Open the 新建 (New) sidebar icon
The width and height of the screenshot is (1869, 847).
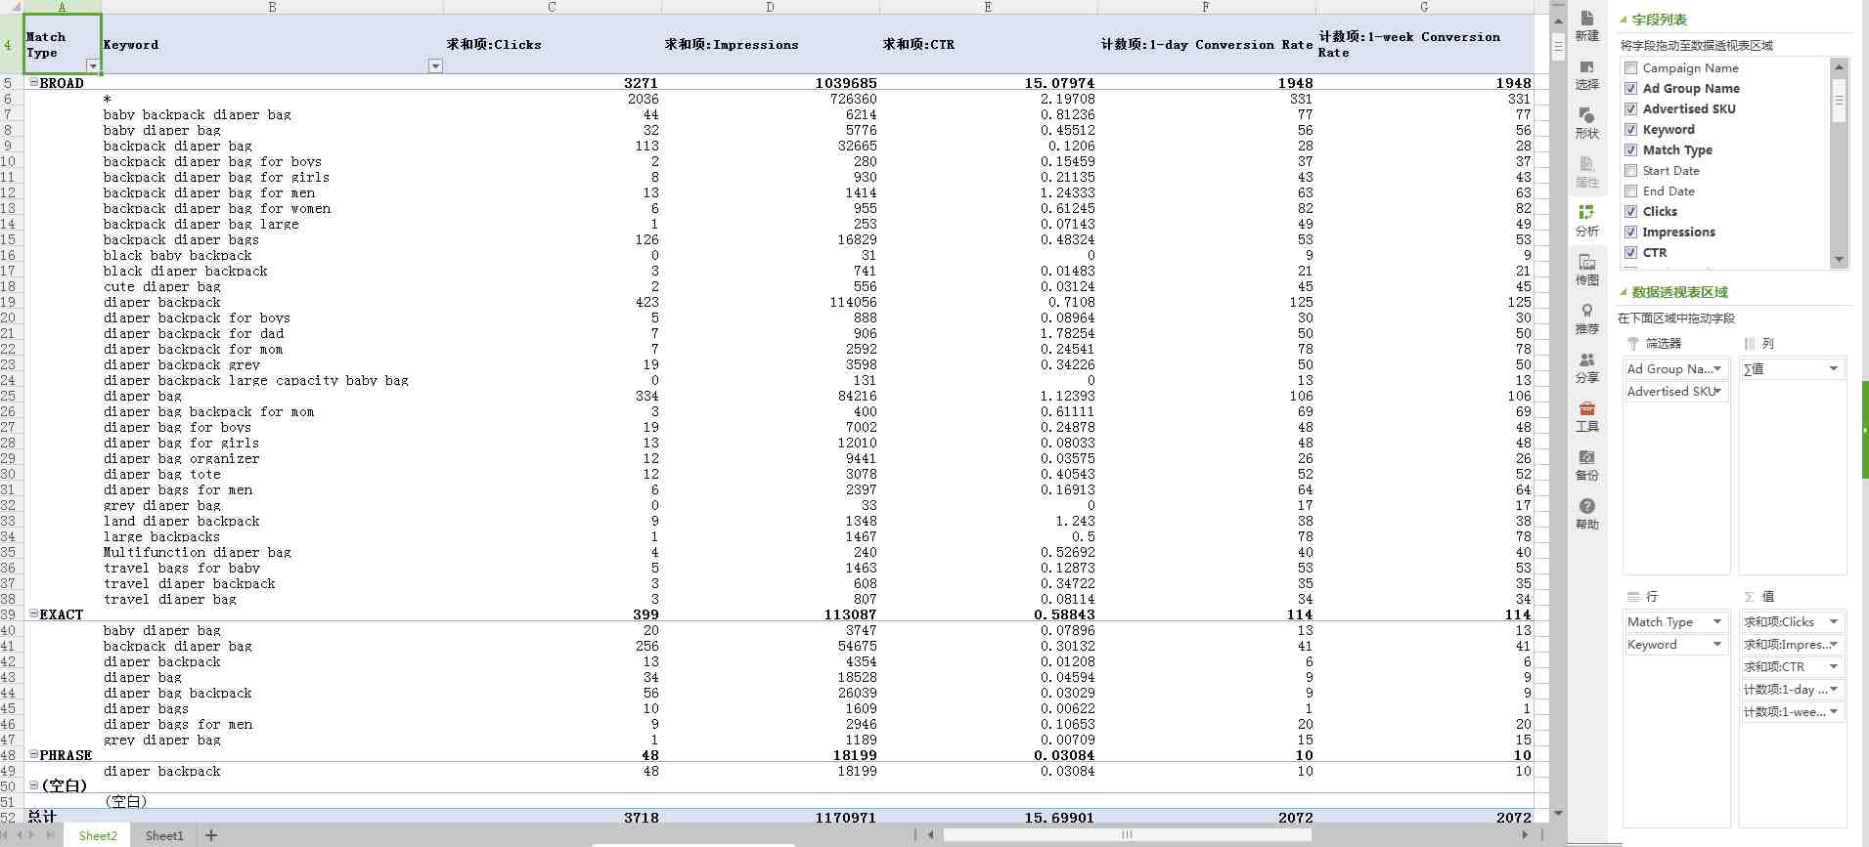tap(1586, 25)
